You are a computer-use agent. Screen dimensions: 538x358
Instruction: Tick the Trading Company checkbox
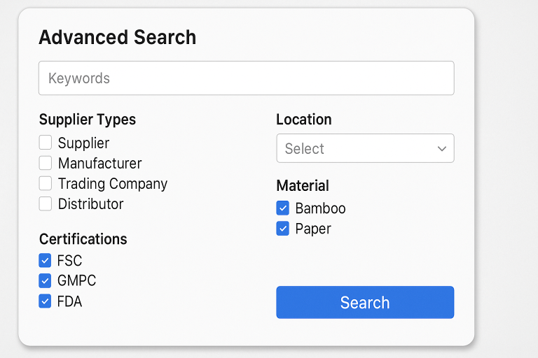(46, 183)
